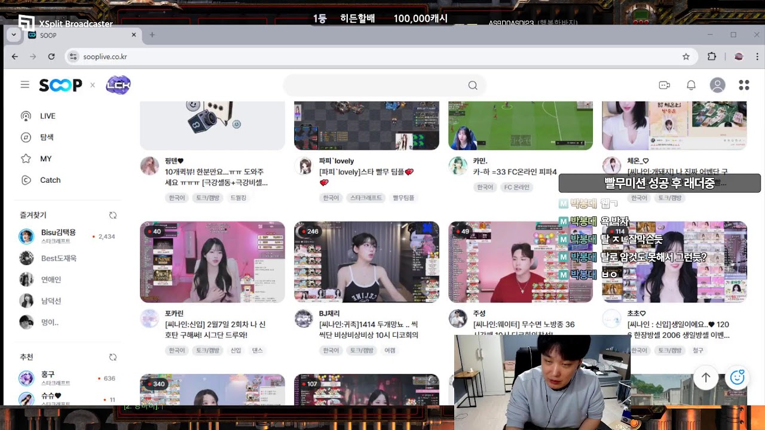Select the 신입 tag under 포카린
Viewport: 765px width, 430px height.
235,351
